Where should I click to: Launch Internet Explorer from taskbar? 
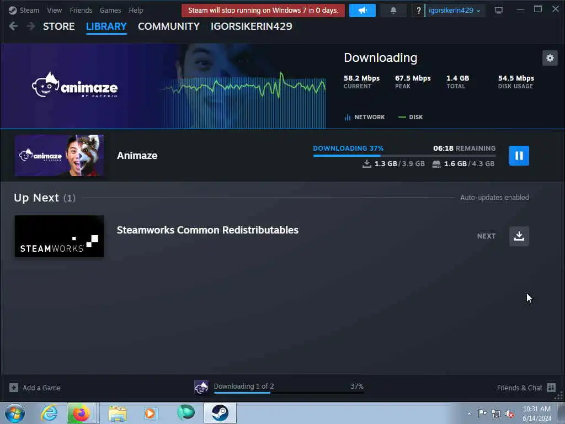(x=49, y=413)
